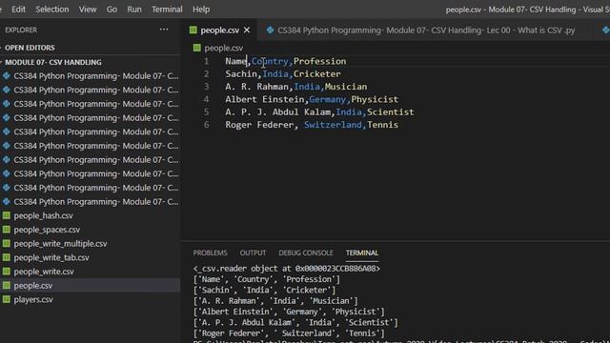Click the people_write.csv file icon
The image size is (610, 343).
(x=7, y=272)
